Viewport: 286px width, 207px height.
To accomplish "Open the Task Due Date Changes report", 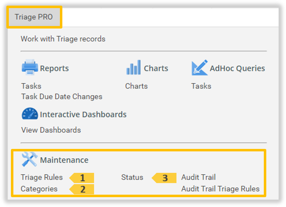I will click(62, 96).
